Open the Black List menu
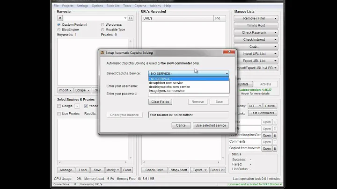Viewport: 337px width, 189px height. [113, 6]
